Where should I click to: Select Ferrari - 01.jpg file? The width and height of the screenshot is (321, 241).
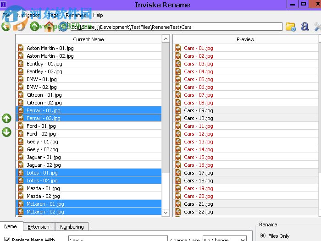pos(89,110)
